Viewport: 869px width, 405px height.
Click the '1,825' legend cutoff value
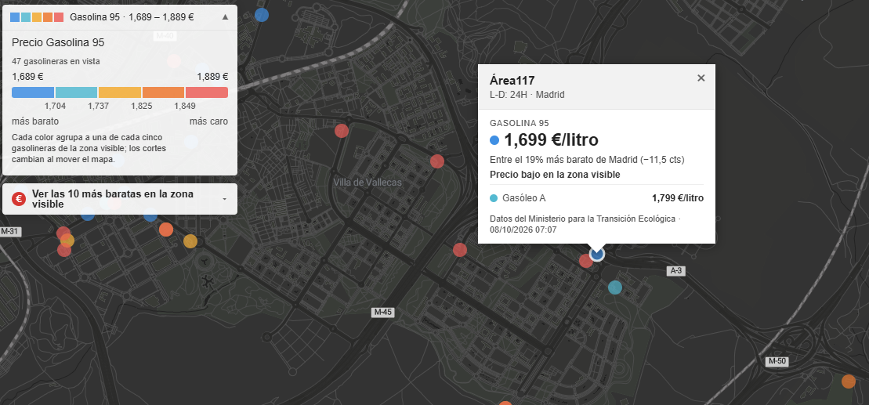coord(141,106)
